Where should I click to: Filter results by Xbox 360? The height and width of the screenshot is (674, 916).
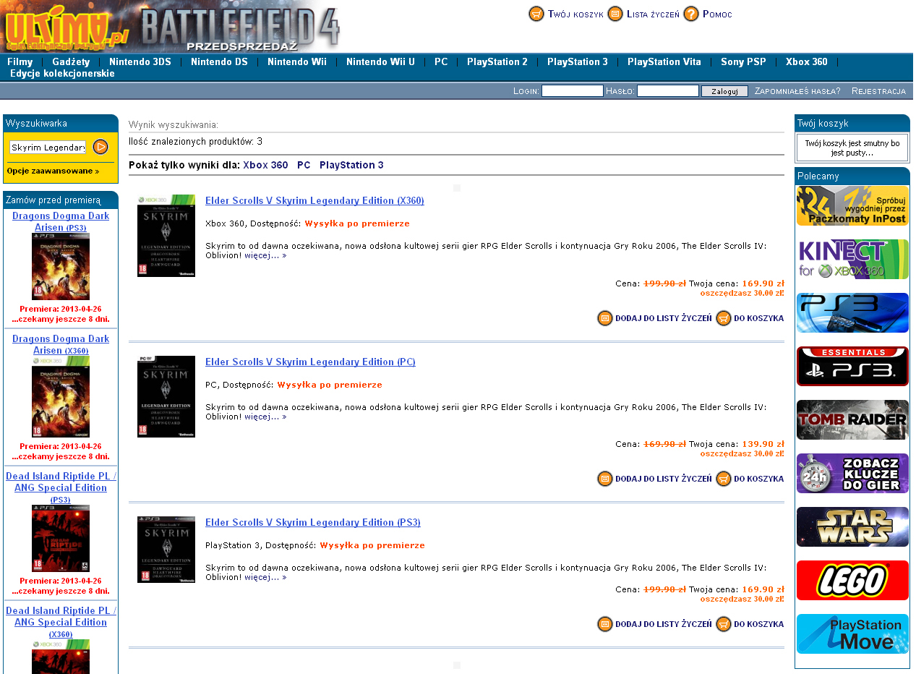click(265, 165)
